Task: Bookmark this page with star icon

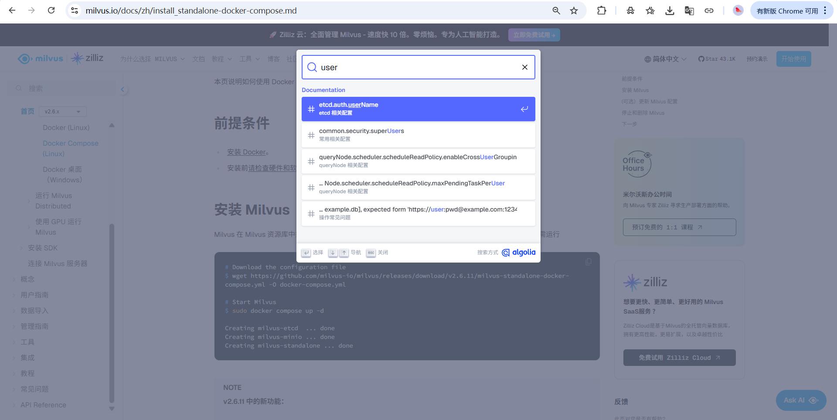Action: click(574, 10)
